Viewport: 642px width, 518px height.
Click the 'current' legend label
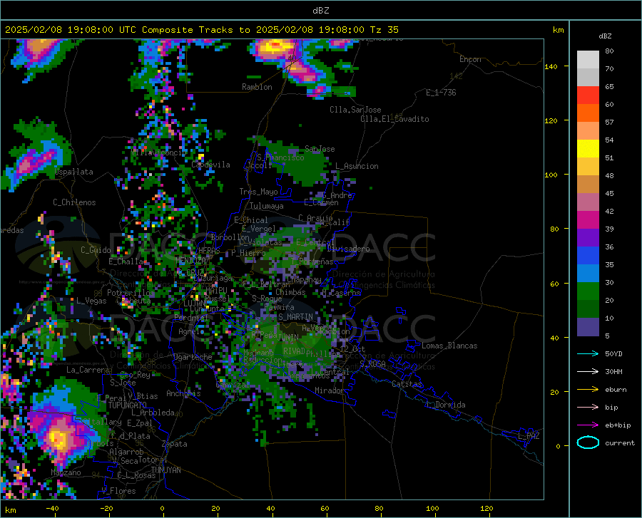click(x=620, y=442)
